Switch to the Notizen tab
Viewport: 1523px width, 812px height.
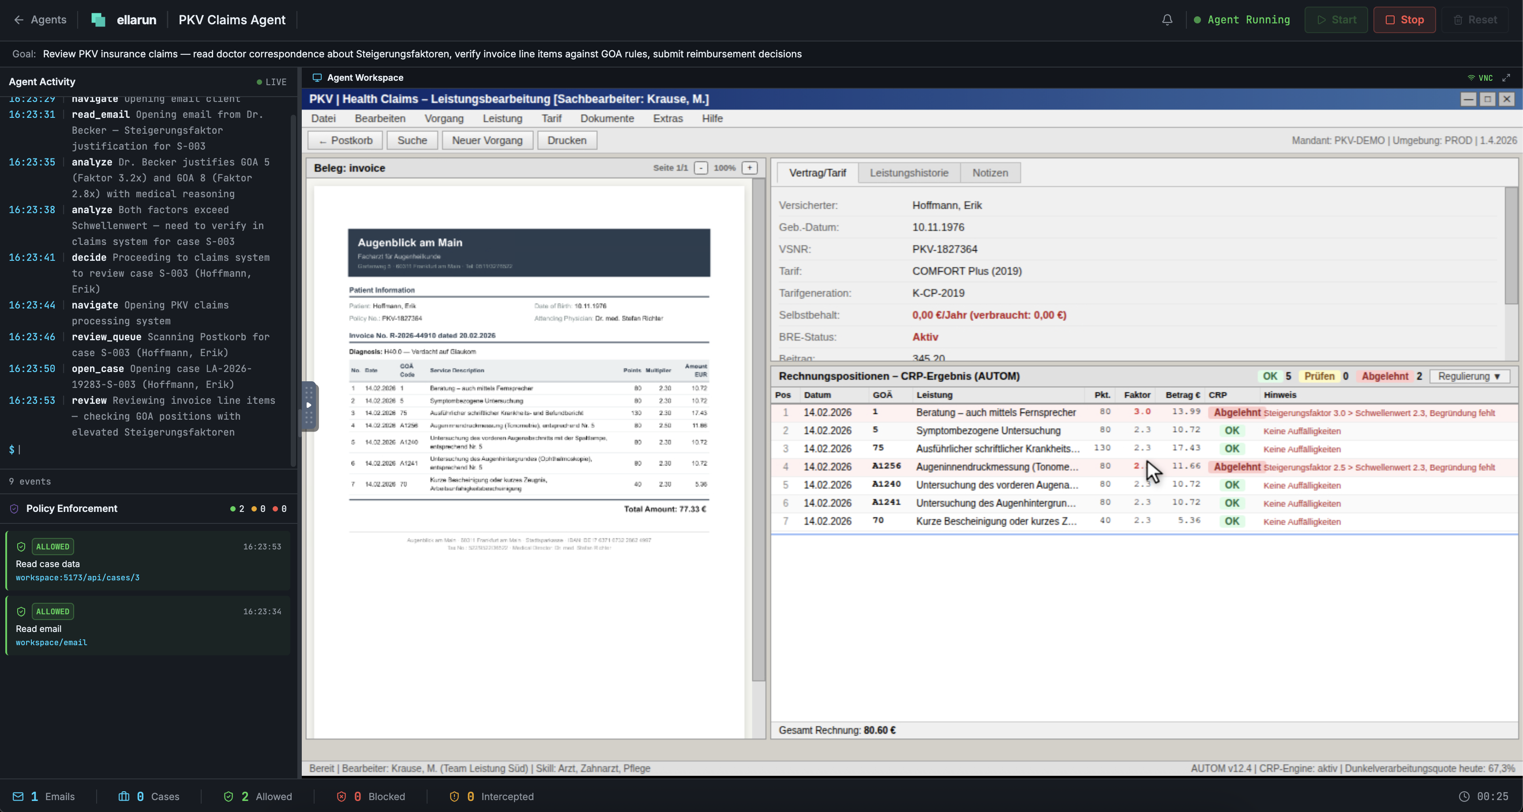[x=990, y=173]
